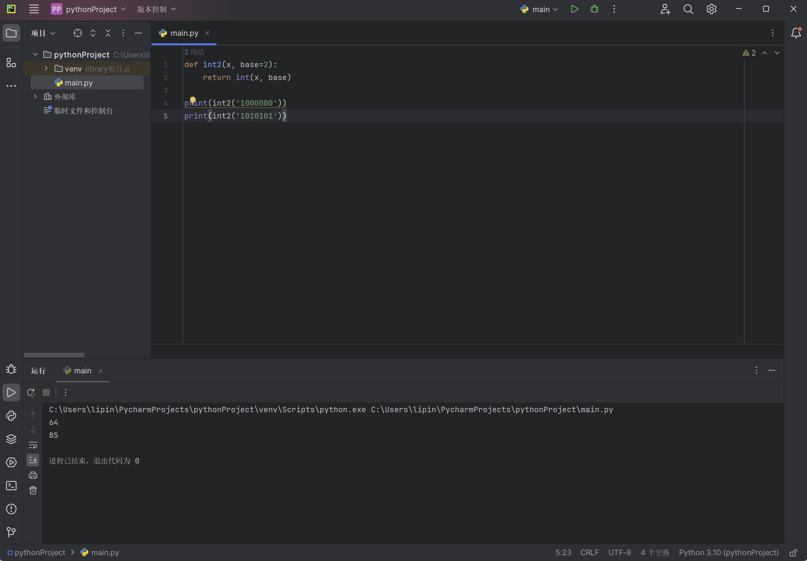Viewport: 807px width, 561px height.
Task: Open the Services tool window
Action: click(11, 462)
